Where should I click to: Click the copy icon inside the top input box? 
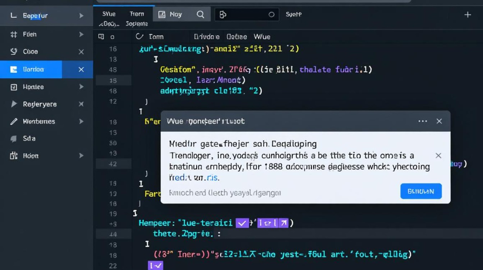coord(223,14)
